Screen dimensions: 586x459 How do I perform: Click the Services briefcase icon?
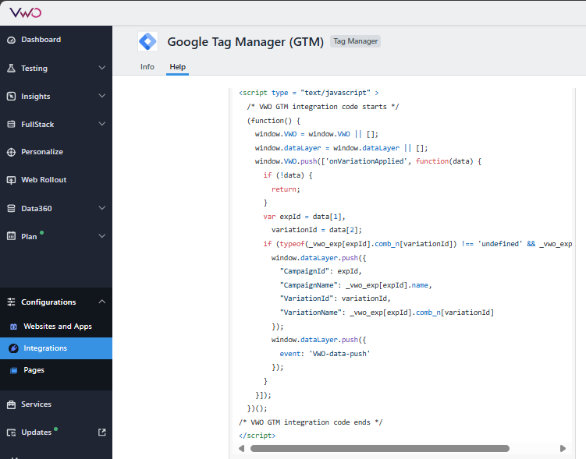pyautogui.click(x=11, y=404)
